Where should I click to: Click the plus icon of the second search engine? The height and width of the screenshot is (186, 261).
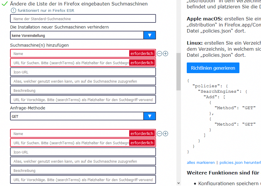coord(165,134)
